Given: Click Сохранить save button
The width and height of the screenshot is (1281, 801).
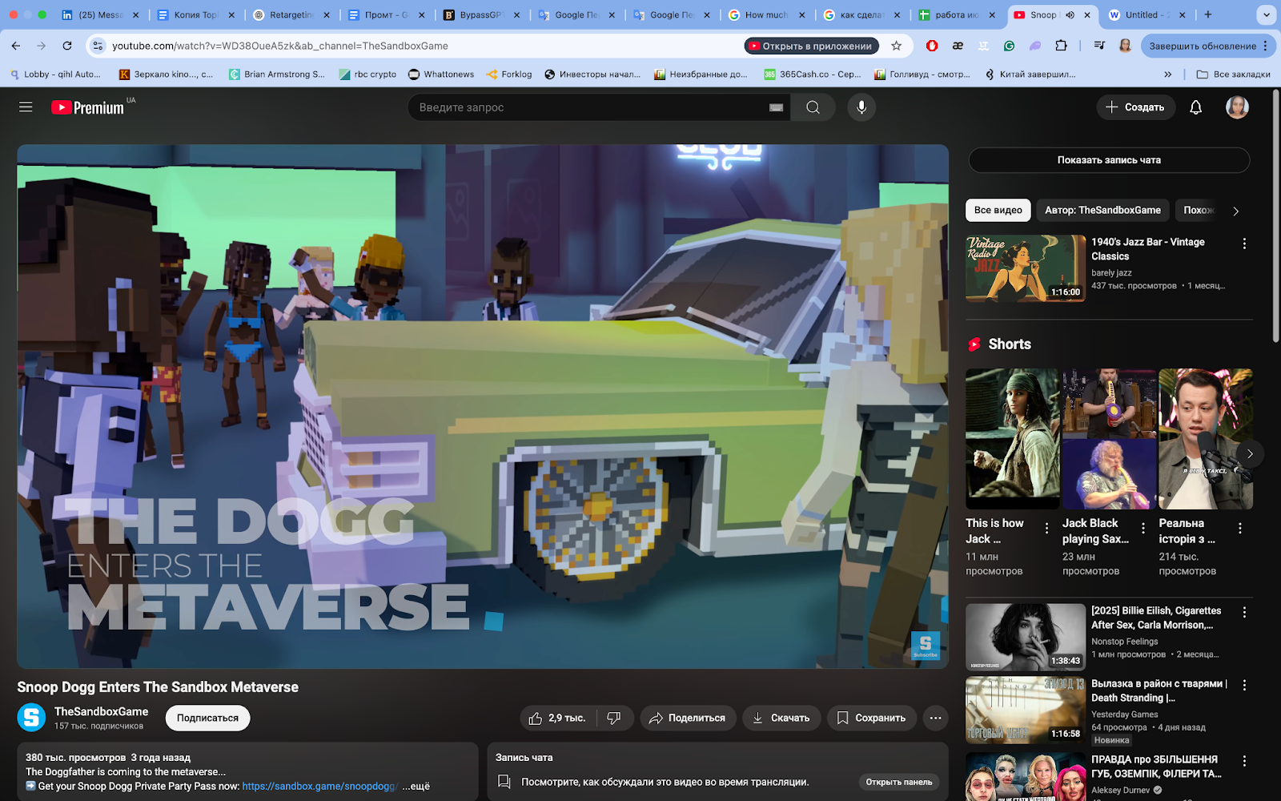Looking at the screenshot, I should tap(871, 718).
